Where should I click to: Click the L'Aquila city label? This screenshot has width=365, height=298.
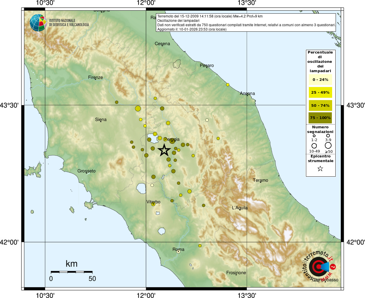tap(240, 208)
